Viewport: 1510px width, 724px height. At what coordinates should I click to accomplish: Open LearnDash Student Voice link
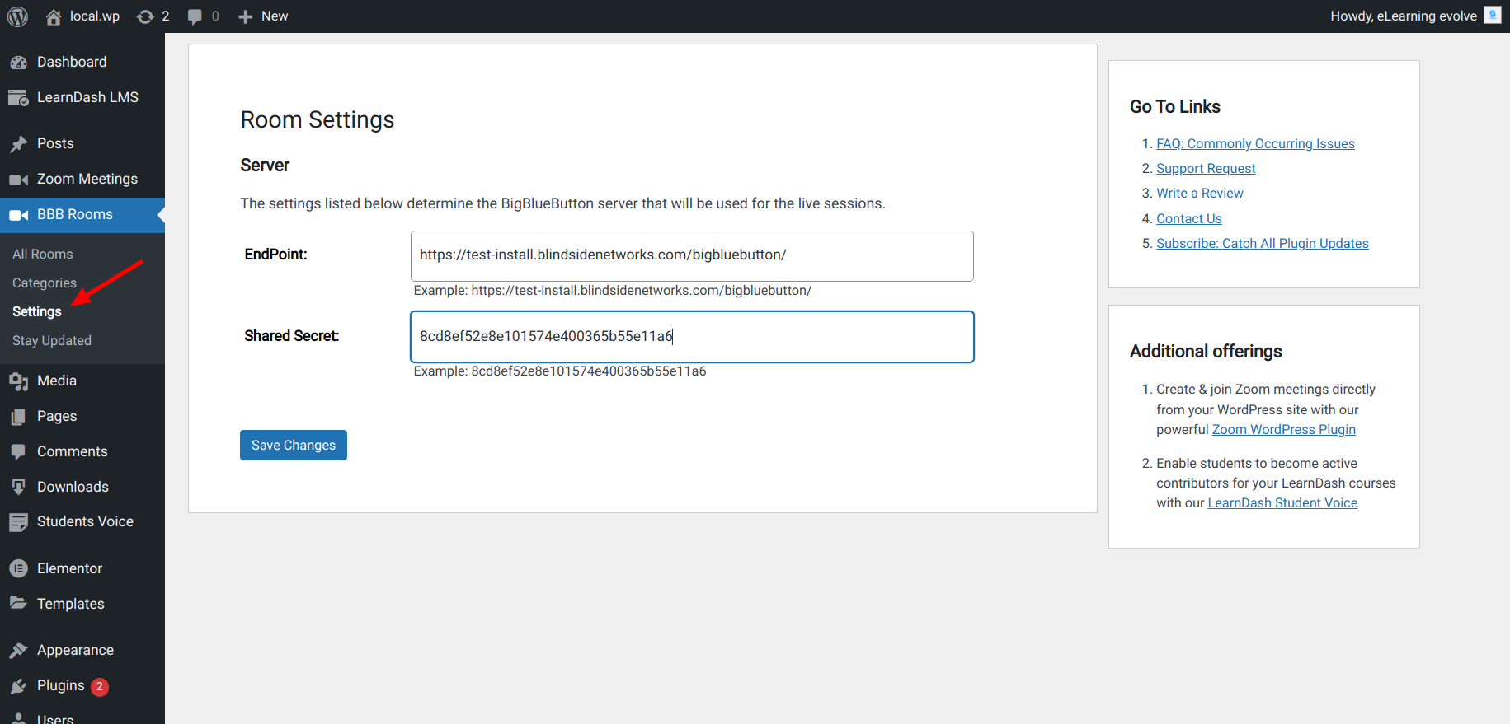(x=1282, y=503)
